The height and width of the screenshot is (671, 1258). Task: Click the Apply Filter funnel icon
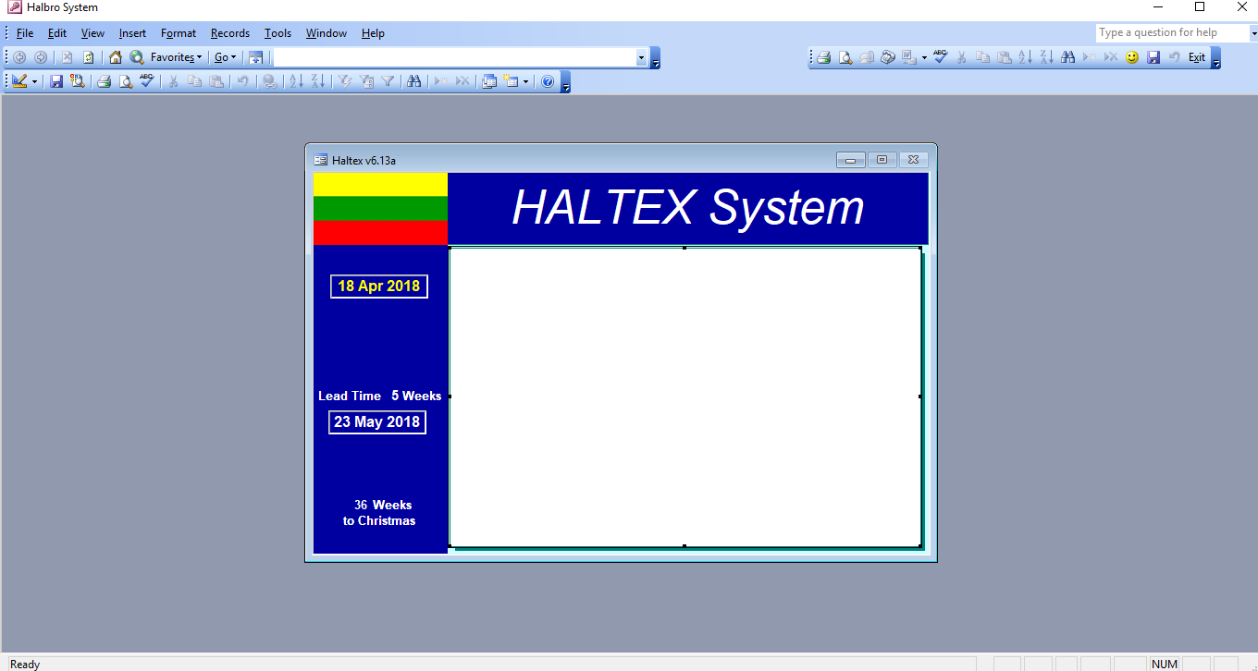(388, 81)
